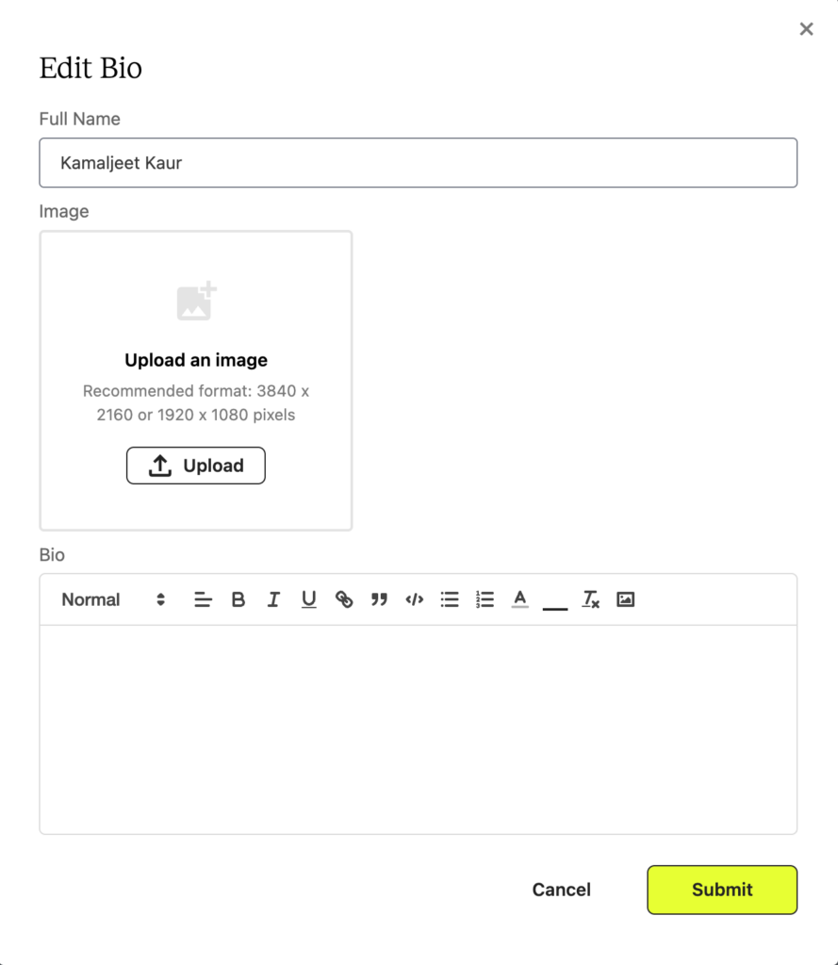This screenshot has width=838, height=965.
Task: Submit the edited bio
Action: (x=722, y=890)
